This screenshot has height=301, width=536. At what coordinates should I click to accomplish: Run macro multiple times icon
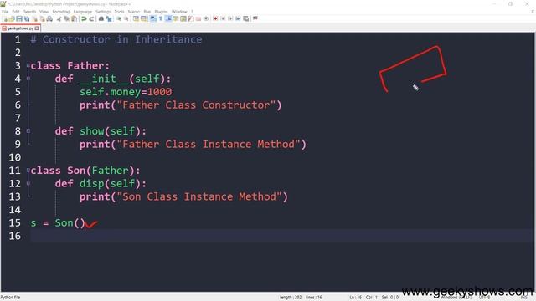pyautogui.click(x=238, y=18)
